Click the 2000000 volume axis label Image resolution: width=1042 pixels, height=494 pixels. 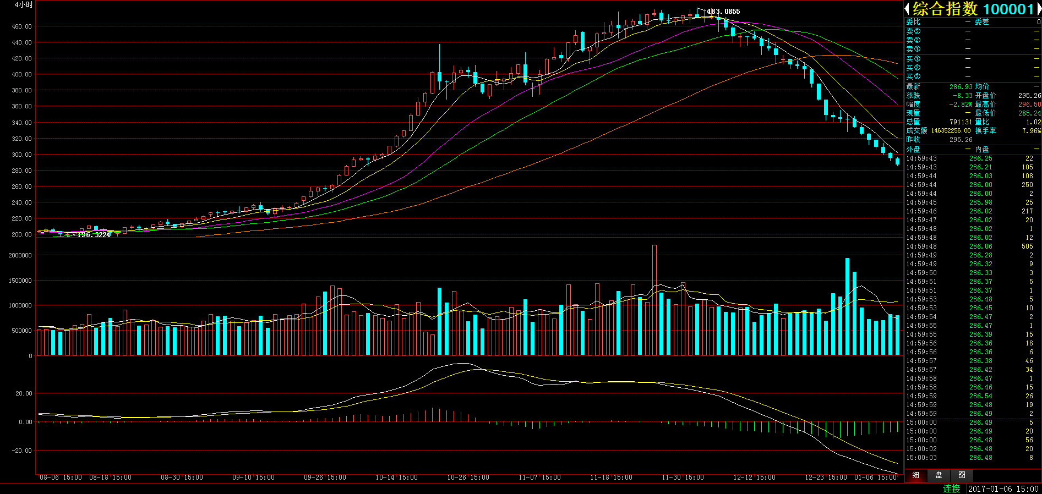point(20,255)
